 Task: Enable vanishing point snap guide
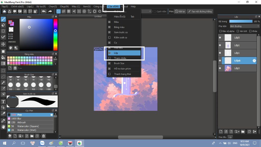pyautogui.click(x=74, y=11)
